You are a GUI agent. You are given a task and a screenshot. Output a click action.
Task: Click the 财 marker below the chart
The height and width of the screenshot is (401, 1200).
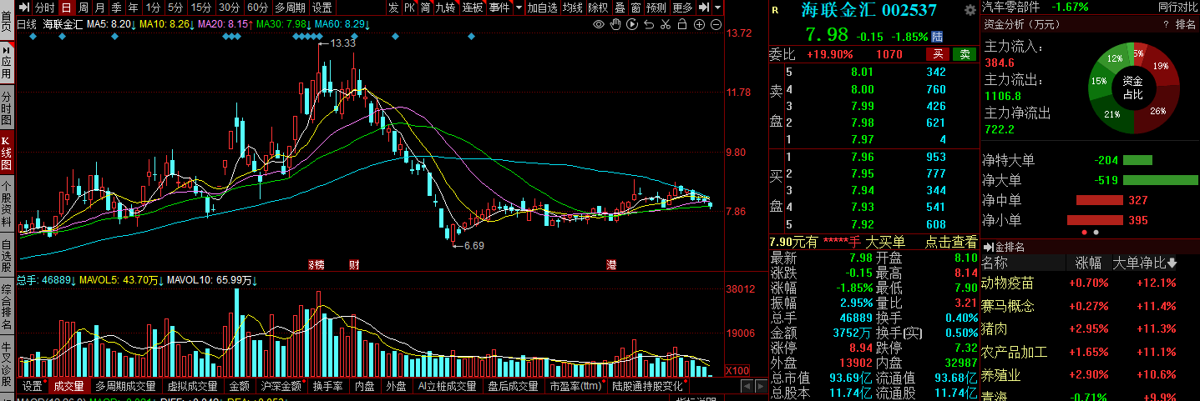pos(354,265)
